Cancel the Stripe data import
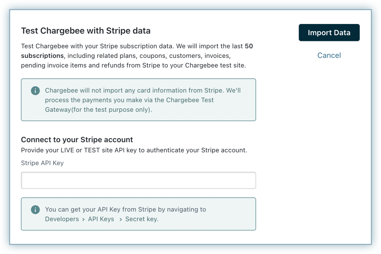 click(x=329, y=55)
